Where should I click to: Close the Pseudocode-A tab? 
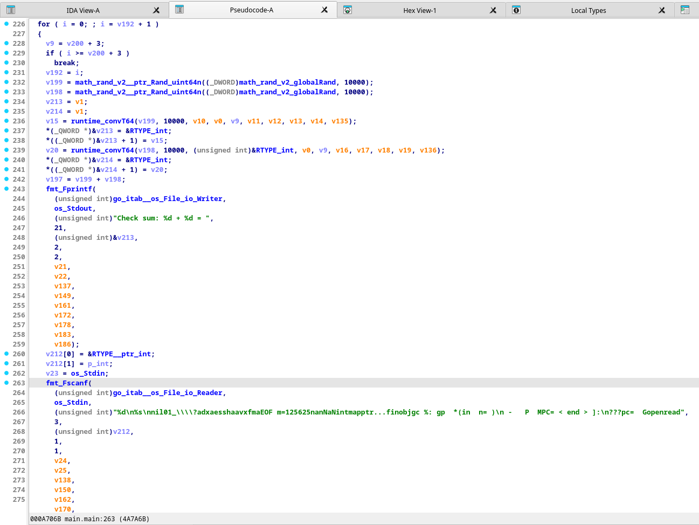tap(324, 10)
